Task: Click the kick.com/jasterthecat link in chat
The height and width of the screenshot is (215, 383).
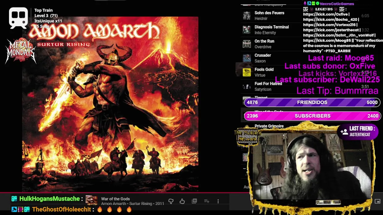Action: (331, 30)
